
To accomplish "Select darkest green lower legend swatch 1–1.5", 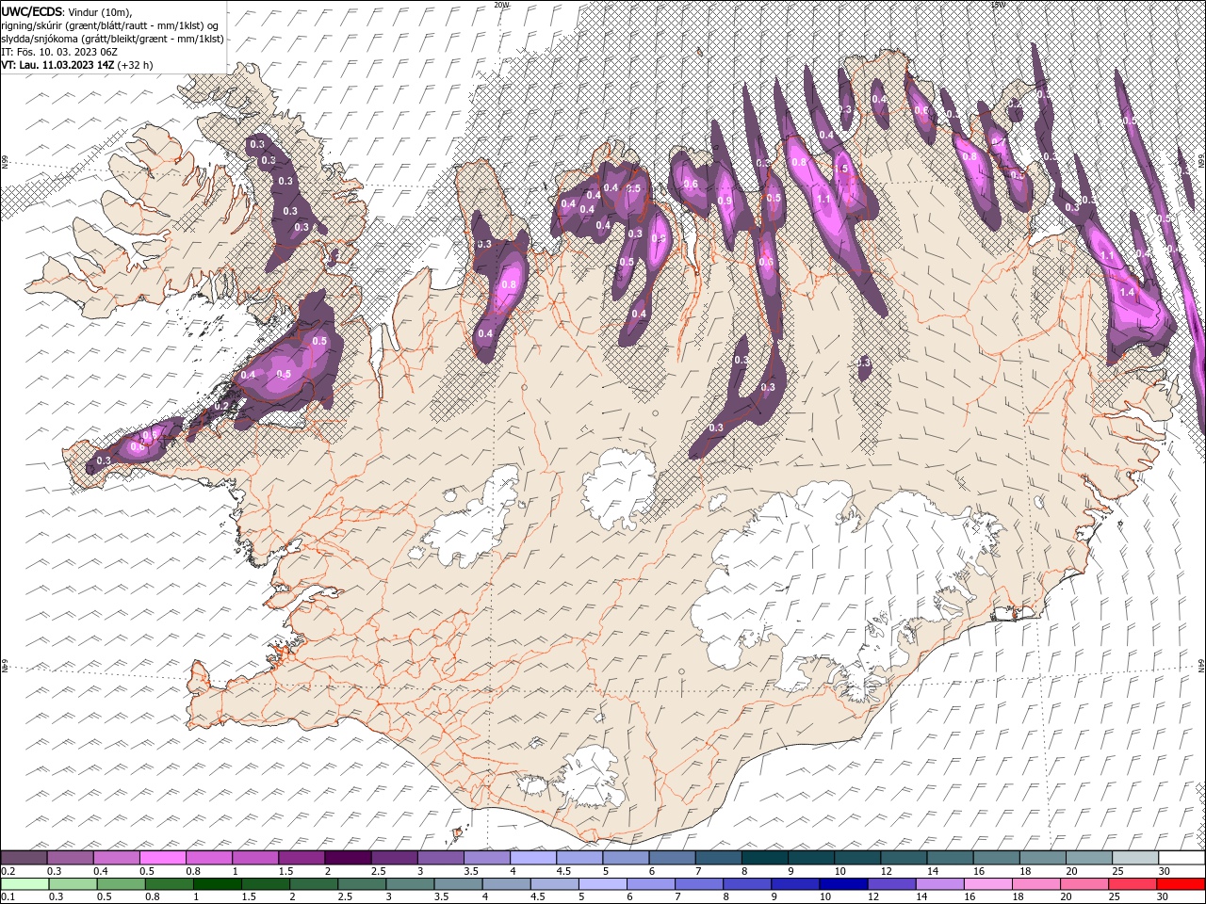I will 217,884.
